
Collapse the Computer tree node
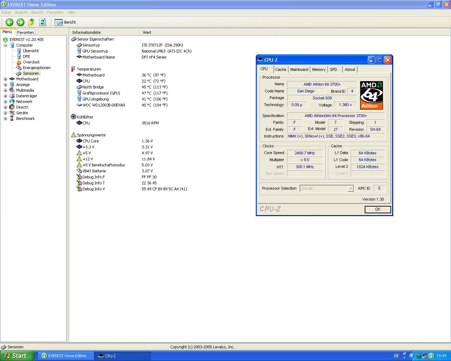click(x=5, y=45)
